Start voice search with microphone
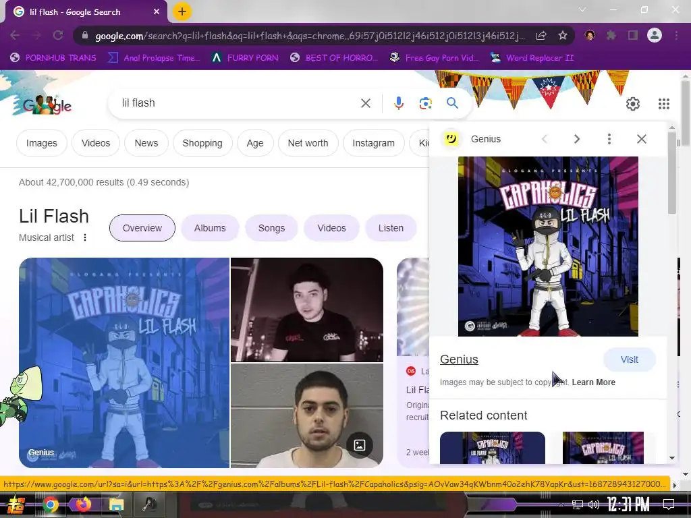Viewport: 691px width, 518px height. click(398, 103)
